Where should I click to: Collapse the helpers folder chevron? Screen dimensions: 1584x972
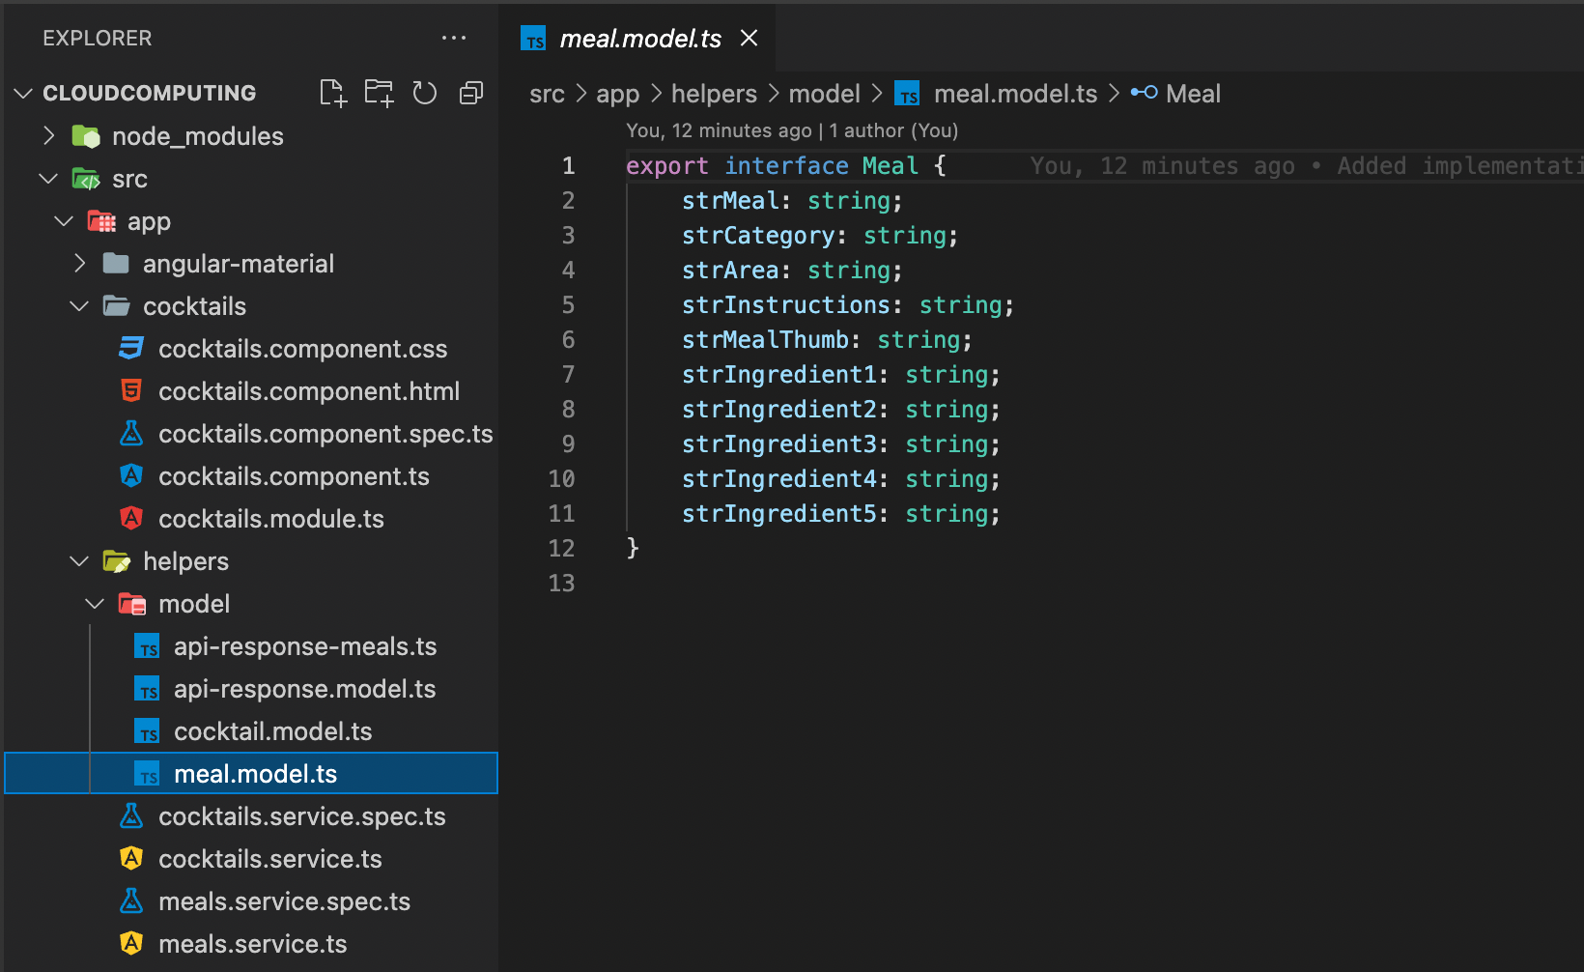pos(80,560)
